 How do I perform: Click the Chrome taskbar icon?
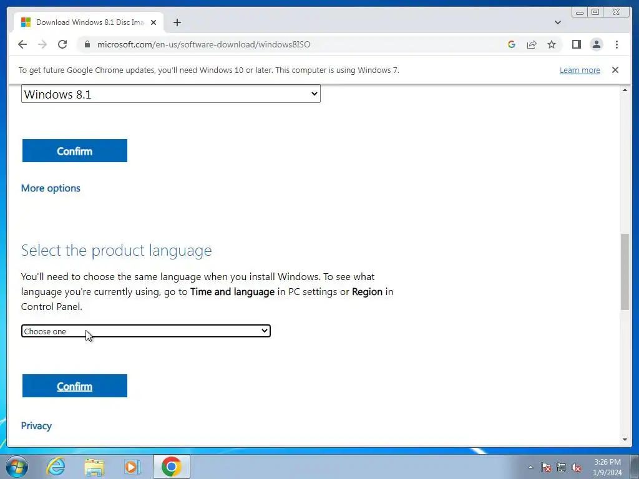(171, 467)
